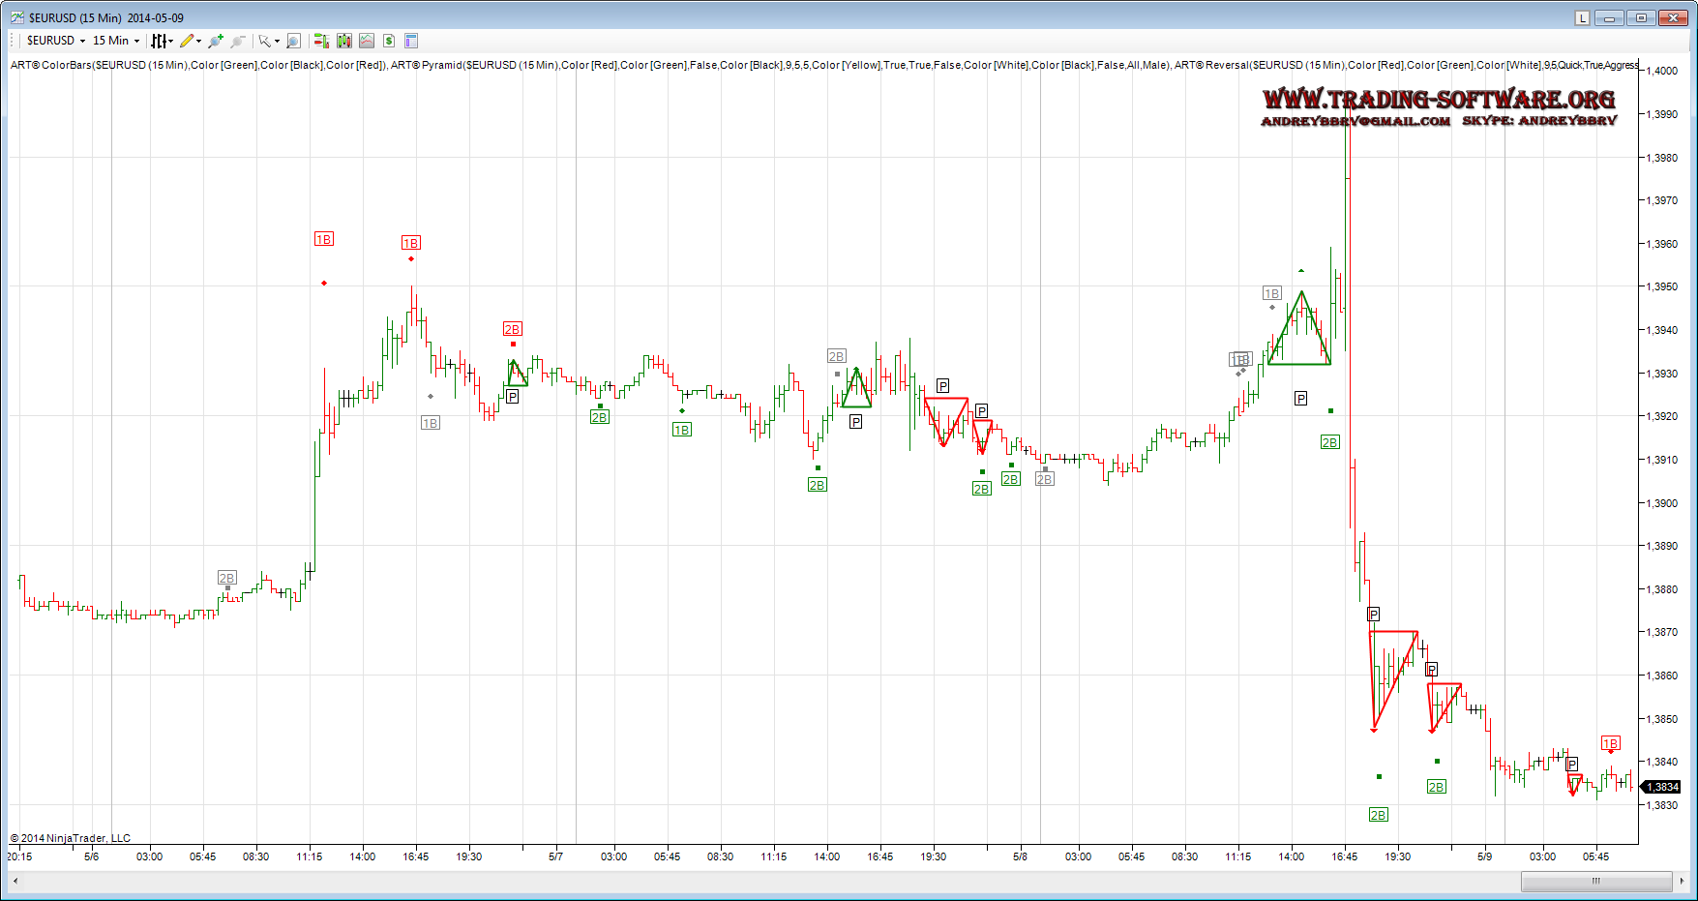This screenshot has width=1698, height=901.
Task: Click the zoom out magnifier icon
Action: coord(237,41)
